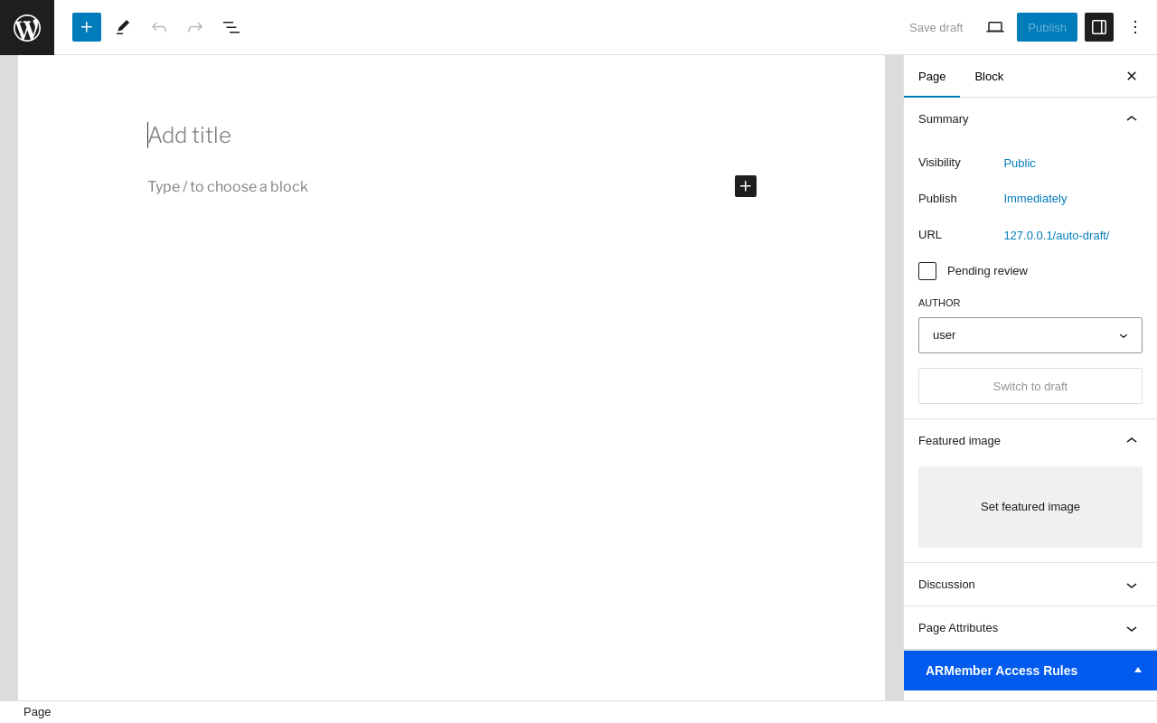Click the Undo arrow

click(159, 27)
